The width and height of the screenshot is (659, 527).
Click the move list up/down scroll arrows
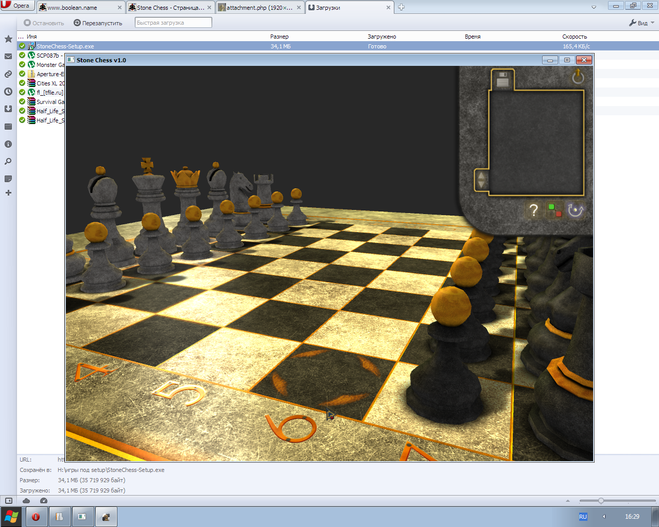[481, 180]
